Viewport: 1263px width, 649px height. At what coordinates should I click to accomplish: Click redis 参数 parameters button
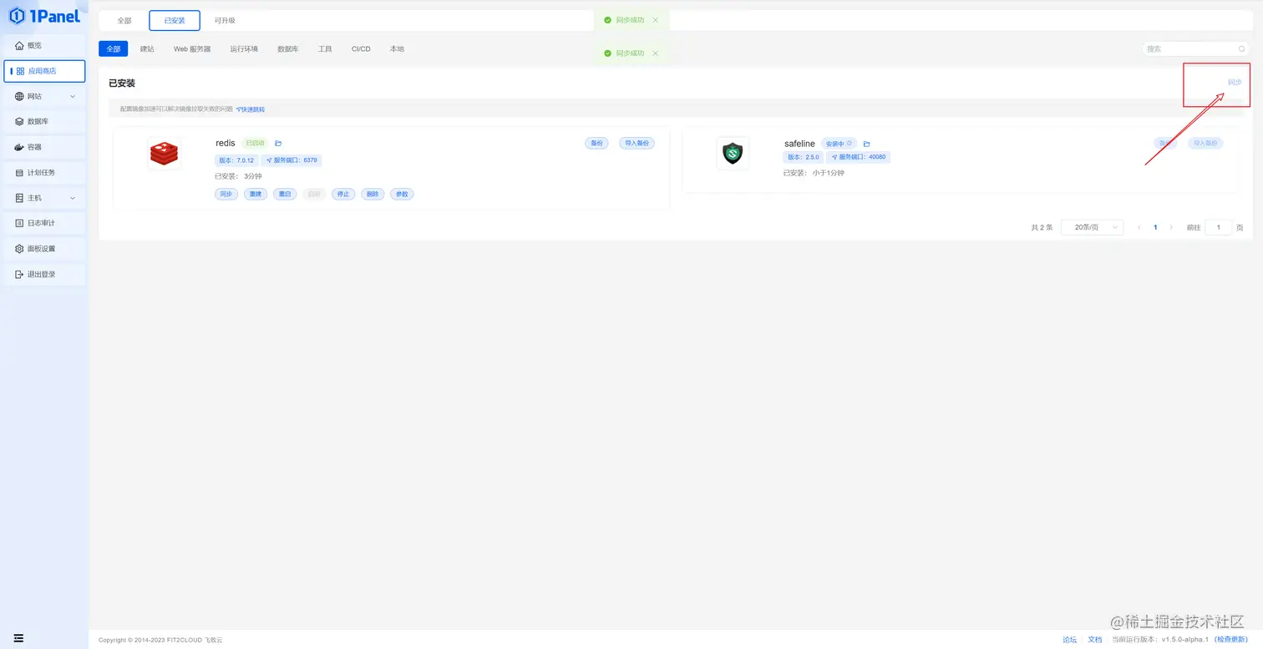pyautogui.click(x=402, y=194)
